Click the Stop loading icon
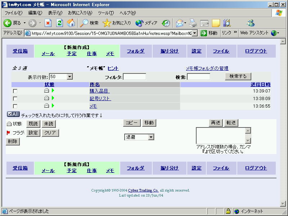This screenshot has width=288, height=216. click(48, 23)
